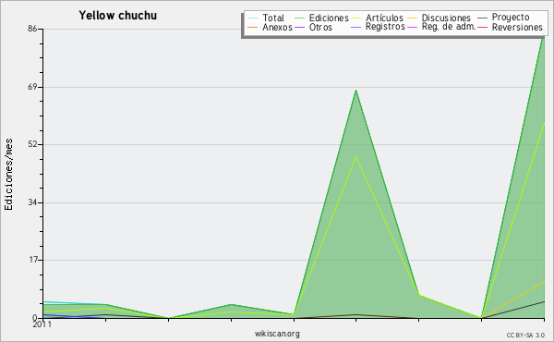The height and width of the screenshot is (342, 554).
Task: Select the orange Anexos legend line swatch
Action: point(252,27)
